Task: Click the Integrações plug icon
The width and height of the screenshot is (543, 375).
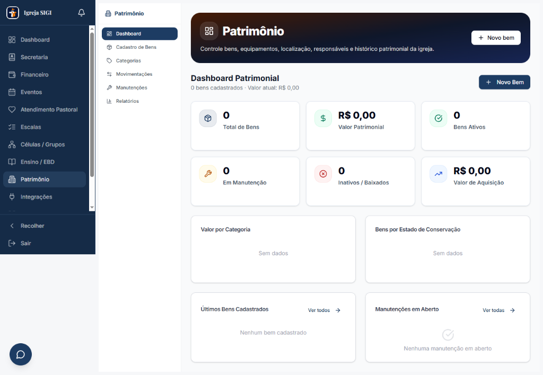Action: pyautogui.click(x=12, y=197)
